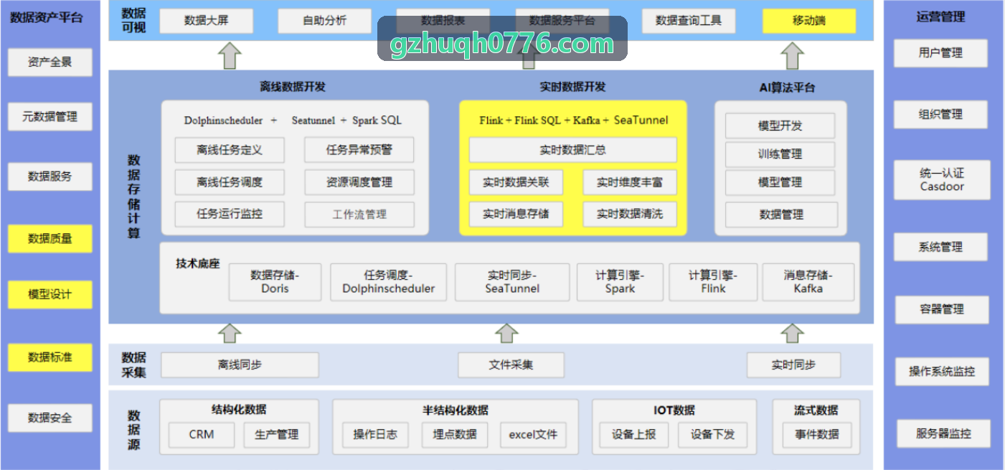Select the 自助分析 box
The width and height of the screenshot is (1005, 470).
click(x=325, y=21)
